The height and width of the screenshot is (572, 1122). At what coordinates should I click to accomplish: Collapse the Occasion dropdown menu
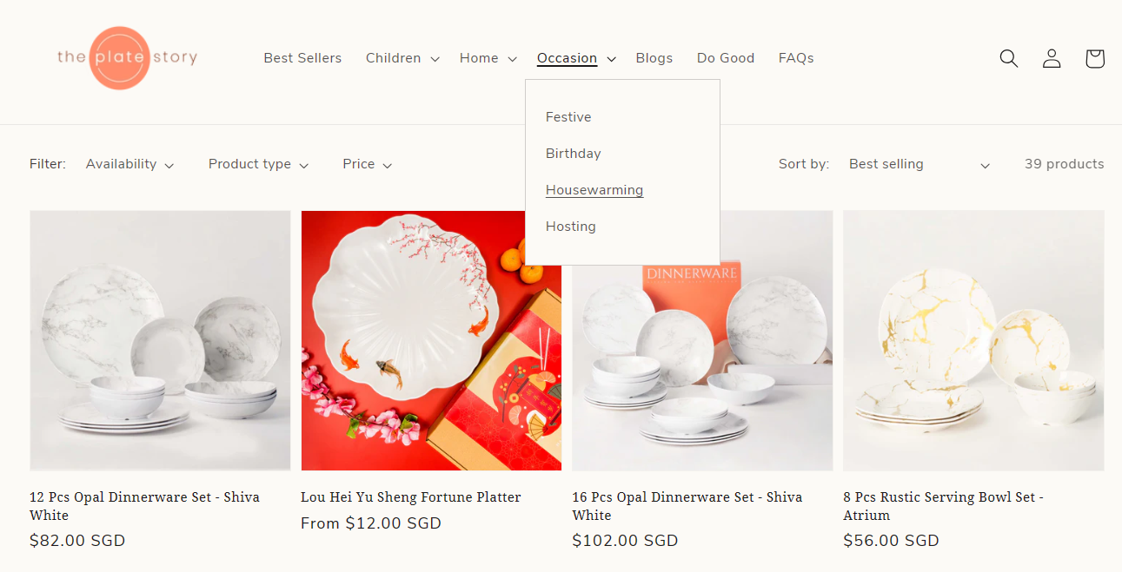pyautogui.click(x=576, y=58)
